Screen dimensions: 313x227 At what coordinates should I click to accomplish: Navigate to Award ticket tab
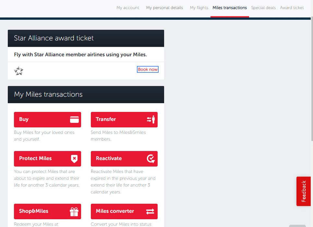292,8
